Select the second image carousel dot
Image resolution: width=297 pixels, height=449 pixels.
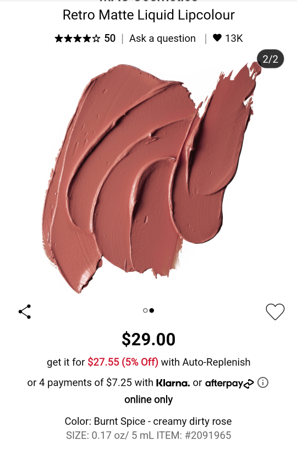click(152, 310)
